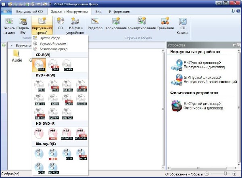This screenshot has height=178, width=242.
Task: Click the Запись на диск burn icon
Action: 9,25
